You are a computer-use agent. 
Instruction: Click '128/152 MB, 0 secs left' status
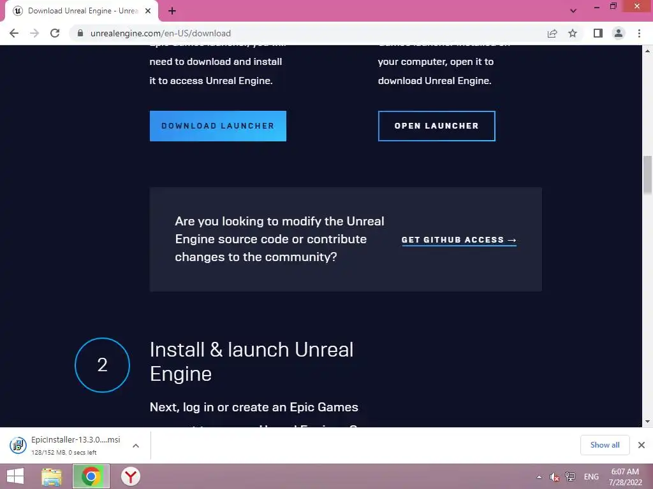64,453
